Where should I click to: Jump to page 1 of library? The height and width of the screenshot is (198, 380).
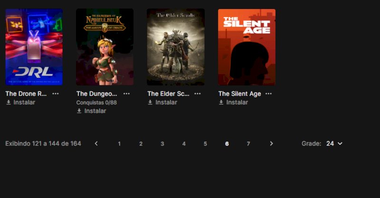coord(119,144)
